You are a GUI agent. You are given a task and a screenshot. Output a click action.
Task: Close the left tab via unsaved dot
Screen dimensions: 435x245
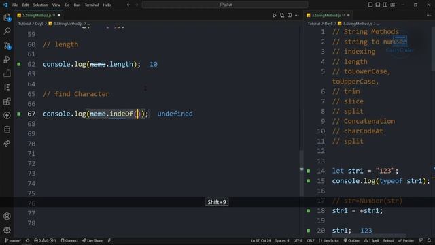coord(59,15)
